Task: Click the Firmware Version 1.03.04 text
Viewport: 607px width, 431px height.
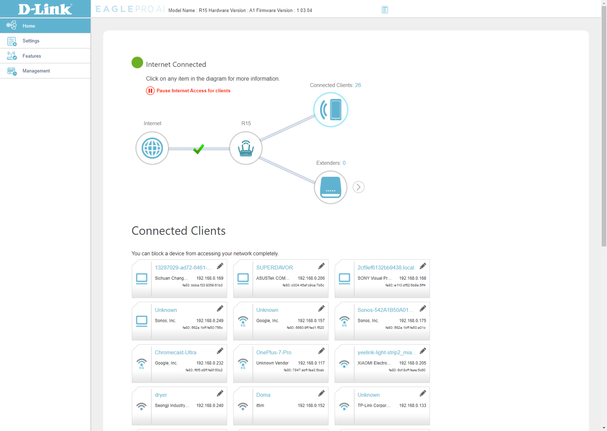Action: (x=284, y=11)
